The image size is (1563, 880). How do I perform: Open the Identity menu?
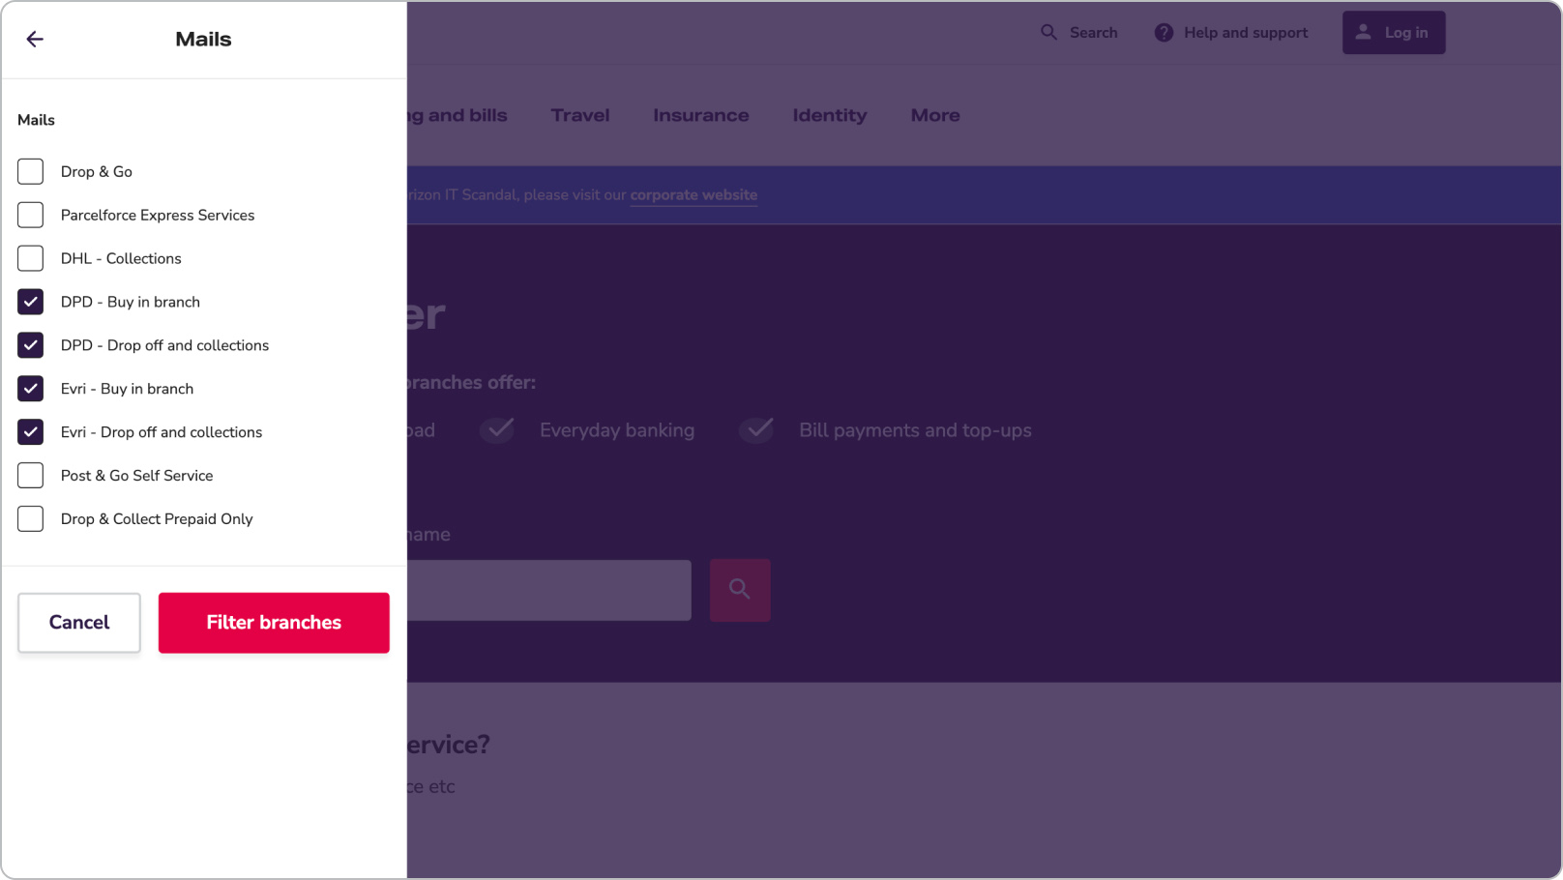830,115
